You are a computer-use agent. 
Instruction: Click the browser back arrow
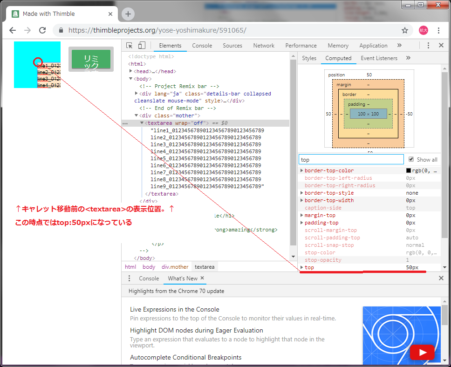13,30
